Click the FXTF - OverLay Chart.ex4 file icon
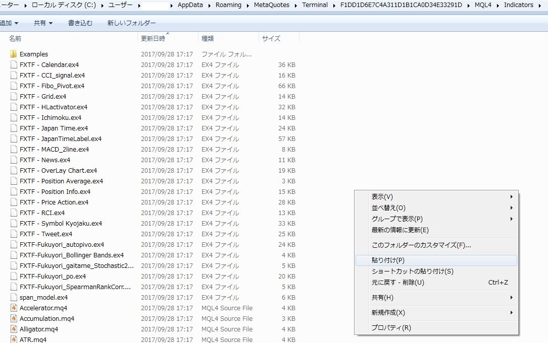548x343 pixels. (14, 170)
